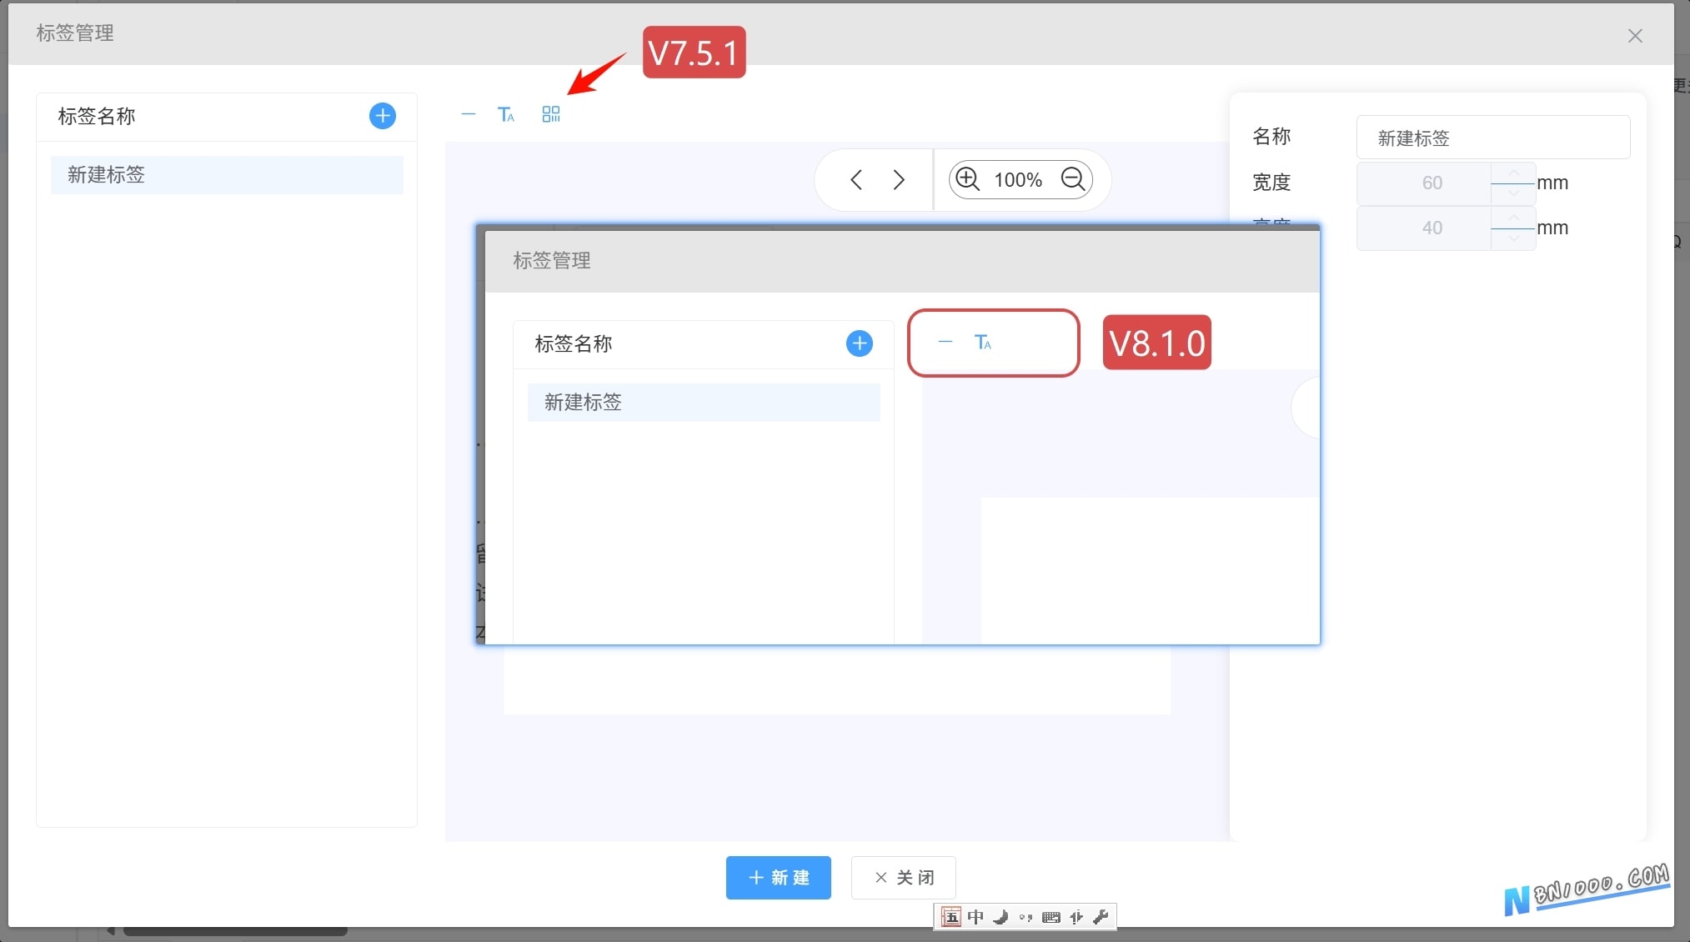The height and width of the screenshot is (942, 1690).
Task: Click the 新建 button
Action: point(778,878)
